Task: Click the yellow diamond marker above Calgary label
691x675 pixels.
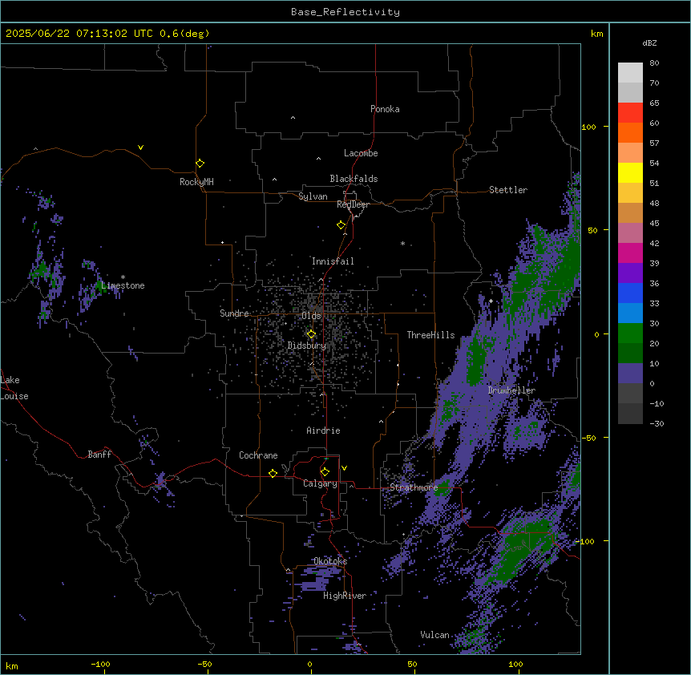Action: [325, 472]
